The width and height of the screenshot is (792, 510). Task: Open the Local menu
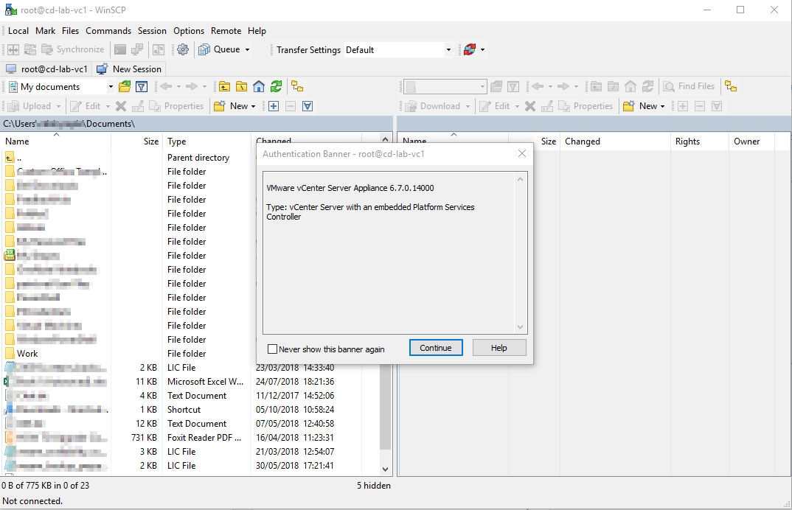tap(18, 31)
